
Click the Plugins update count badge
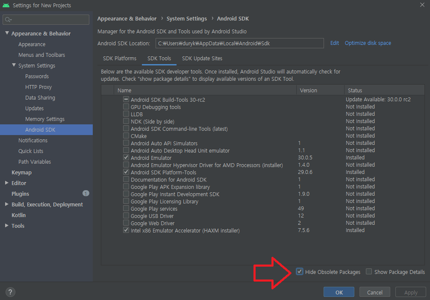click(86, 193)
